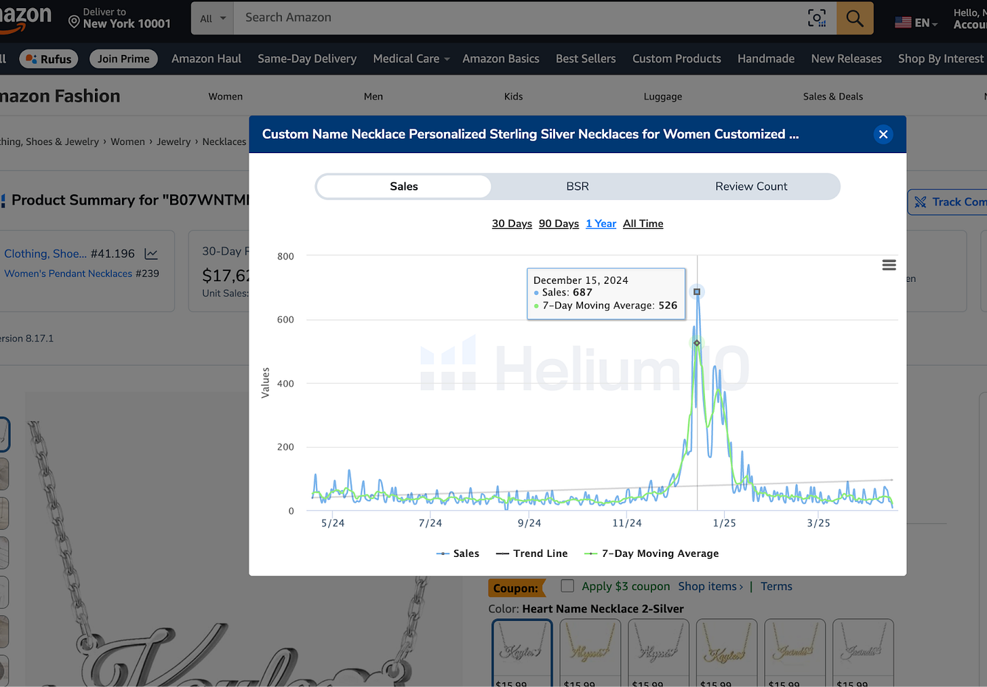This screenshot has width=987, height=687.
Task: Click the Join Prime button
Action: [123, 59]
